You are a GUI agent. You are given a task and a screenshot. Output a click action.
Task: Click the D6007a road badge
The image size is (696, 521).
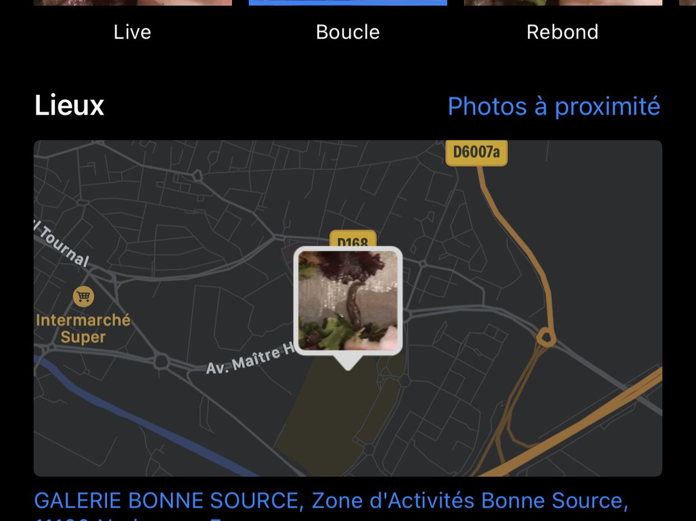click(476, 152)
